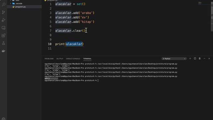Open the Extensions view
The height and width of the screenshot is (120, 213).
tap(4, 36)
